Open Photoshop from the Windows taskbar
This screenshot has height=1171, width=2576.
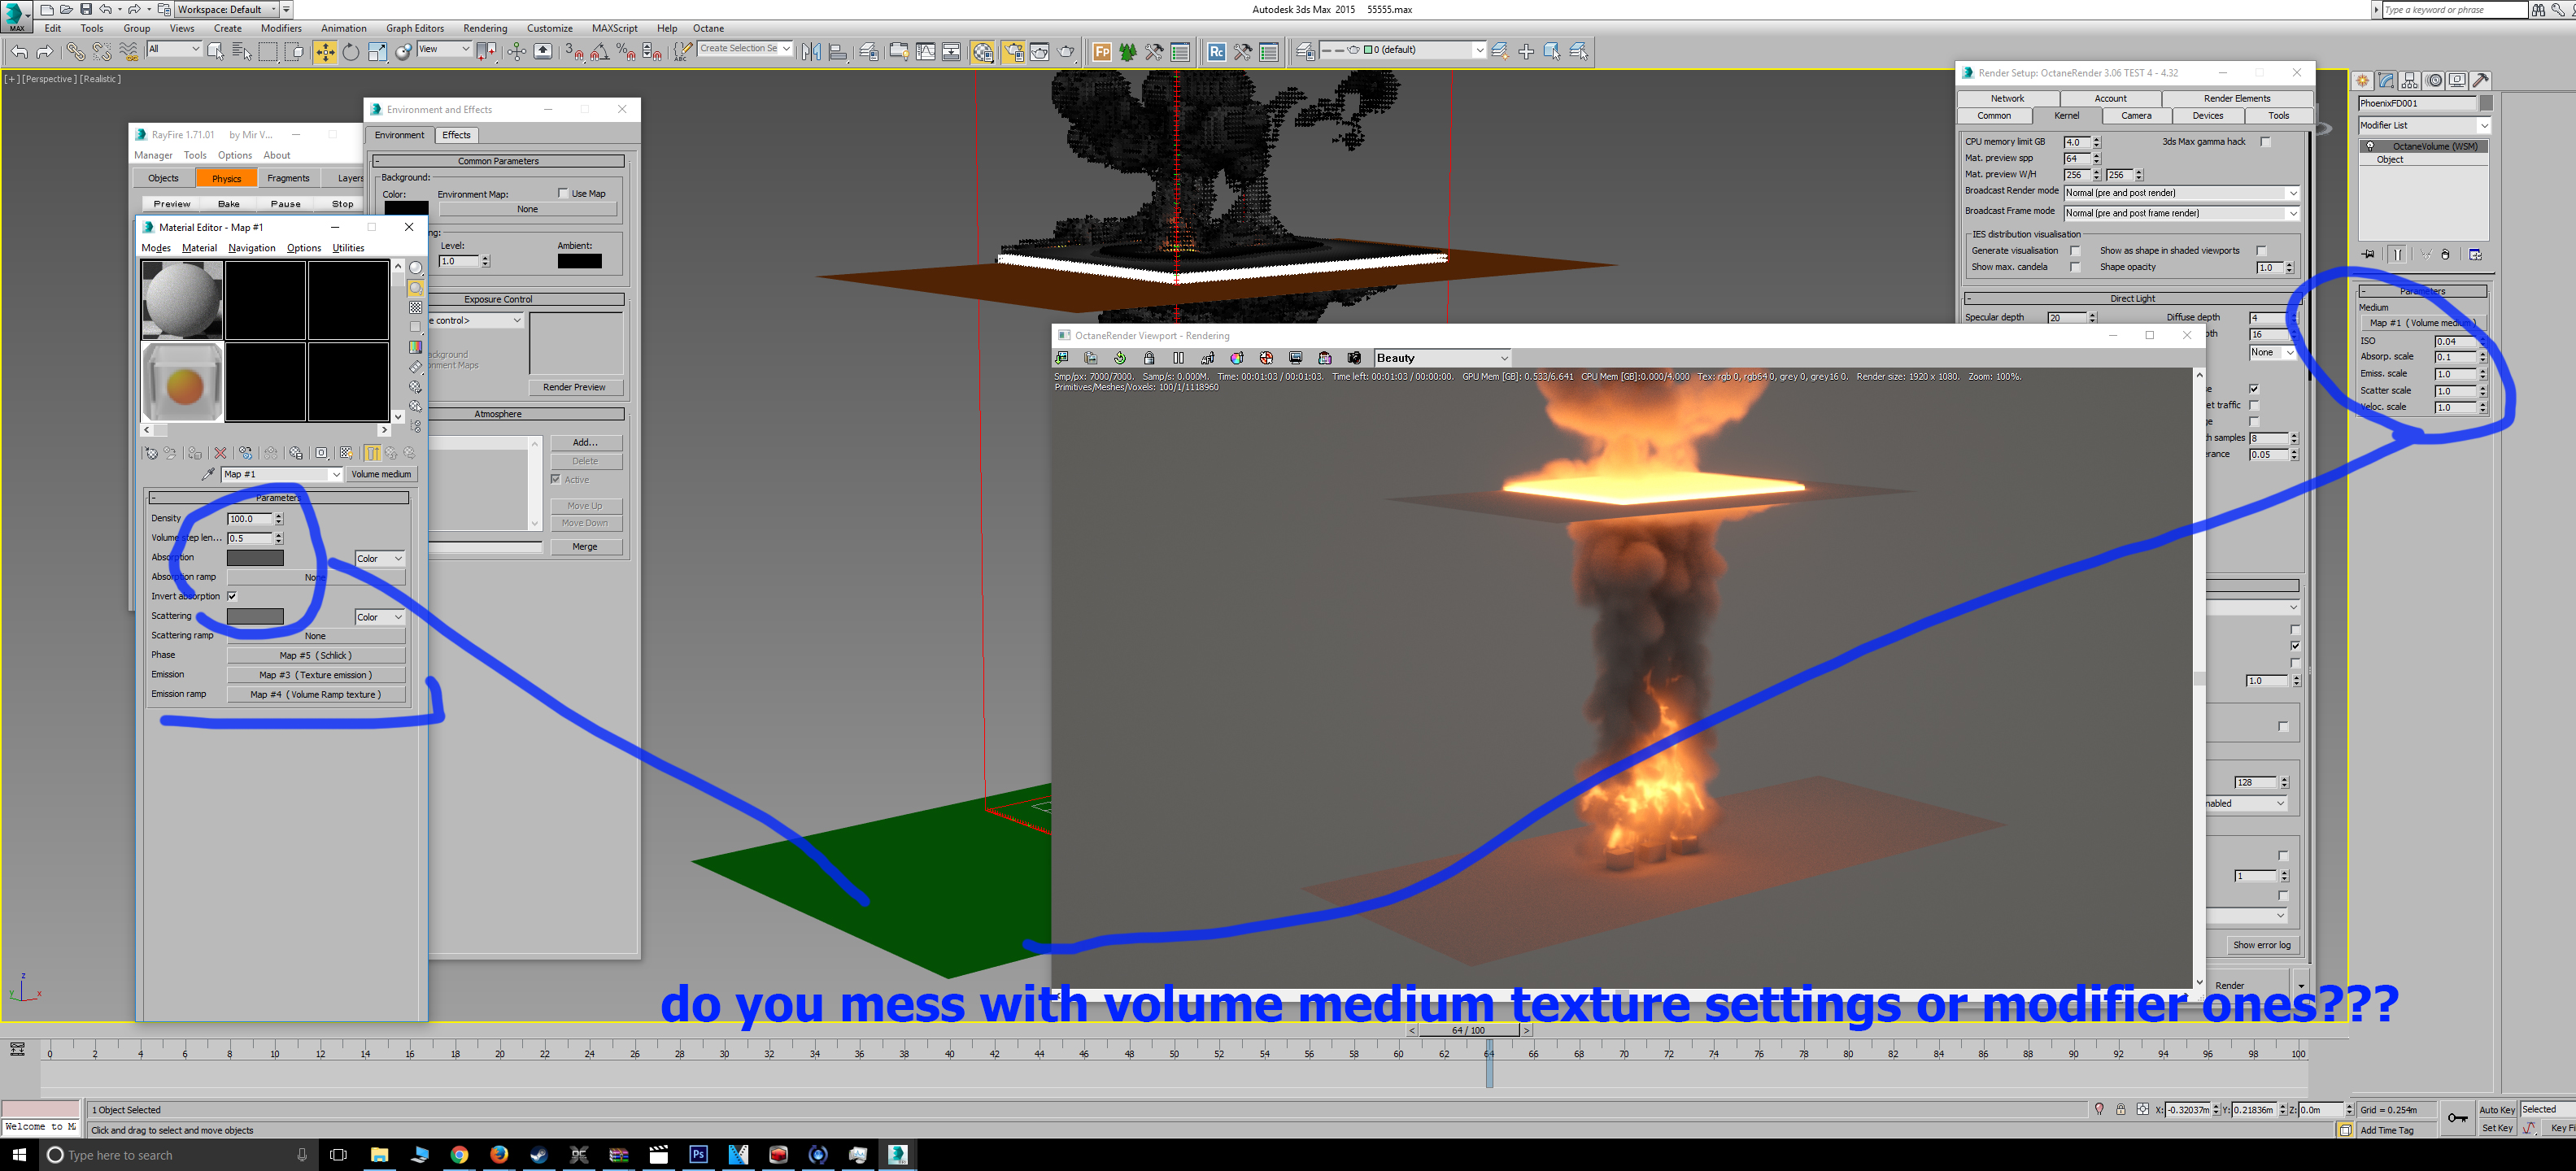[x=698, y=1154]
